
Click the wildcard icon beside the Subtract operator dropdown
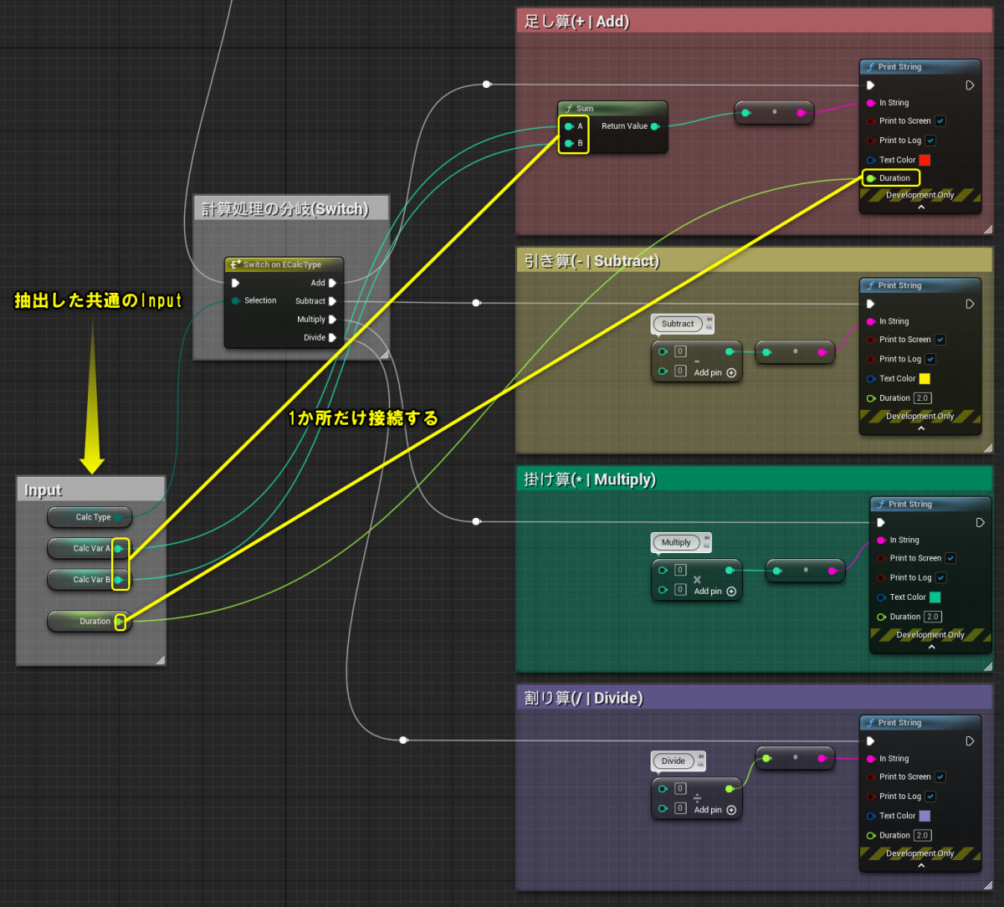click(709, 323)
